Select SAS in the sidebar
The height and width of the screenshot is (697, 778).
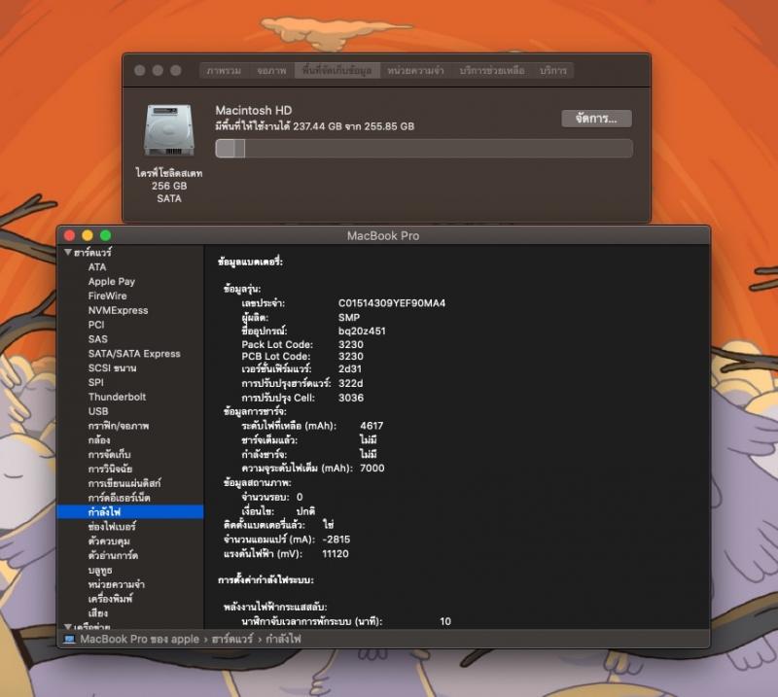coord(98,339)
